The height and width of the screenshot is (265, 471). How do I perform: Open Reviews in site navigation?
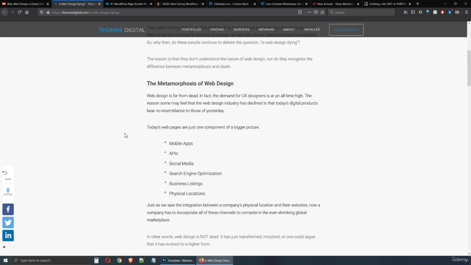pyautogui.click(x=266, y=29)
